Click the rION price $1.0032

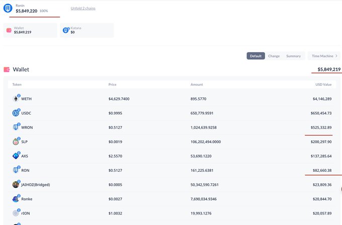[115, 213]
